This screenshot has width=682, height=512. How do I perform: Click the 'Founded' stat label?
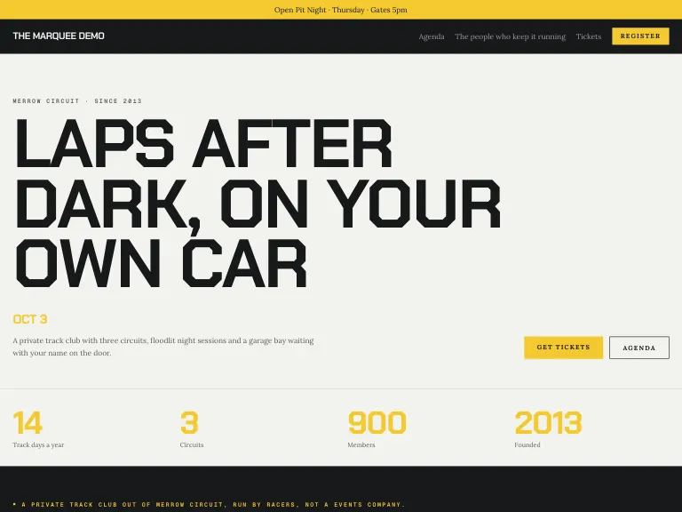[x=527, y=444]
